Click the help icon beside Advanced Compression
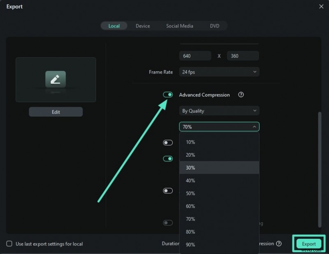Viewport: 329px width, 254px height. pyautogui.click(x=241, y=95)
